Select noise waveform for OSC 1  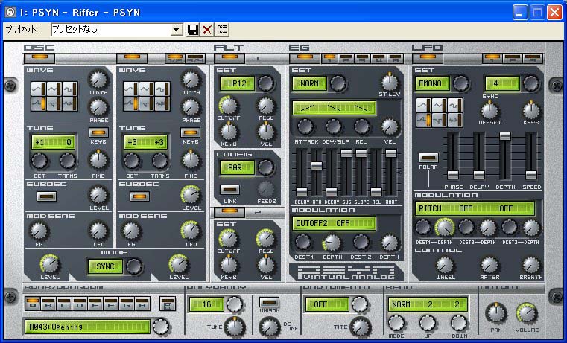pos(70,104)
